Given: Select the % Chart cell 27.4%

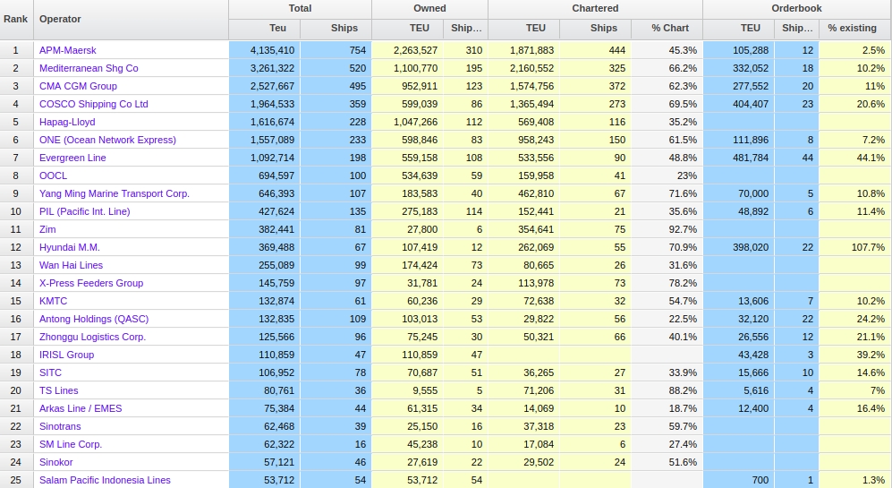Looking at the screenshot, I should pyautogui.click(x=667, y=445).
